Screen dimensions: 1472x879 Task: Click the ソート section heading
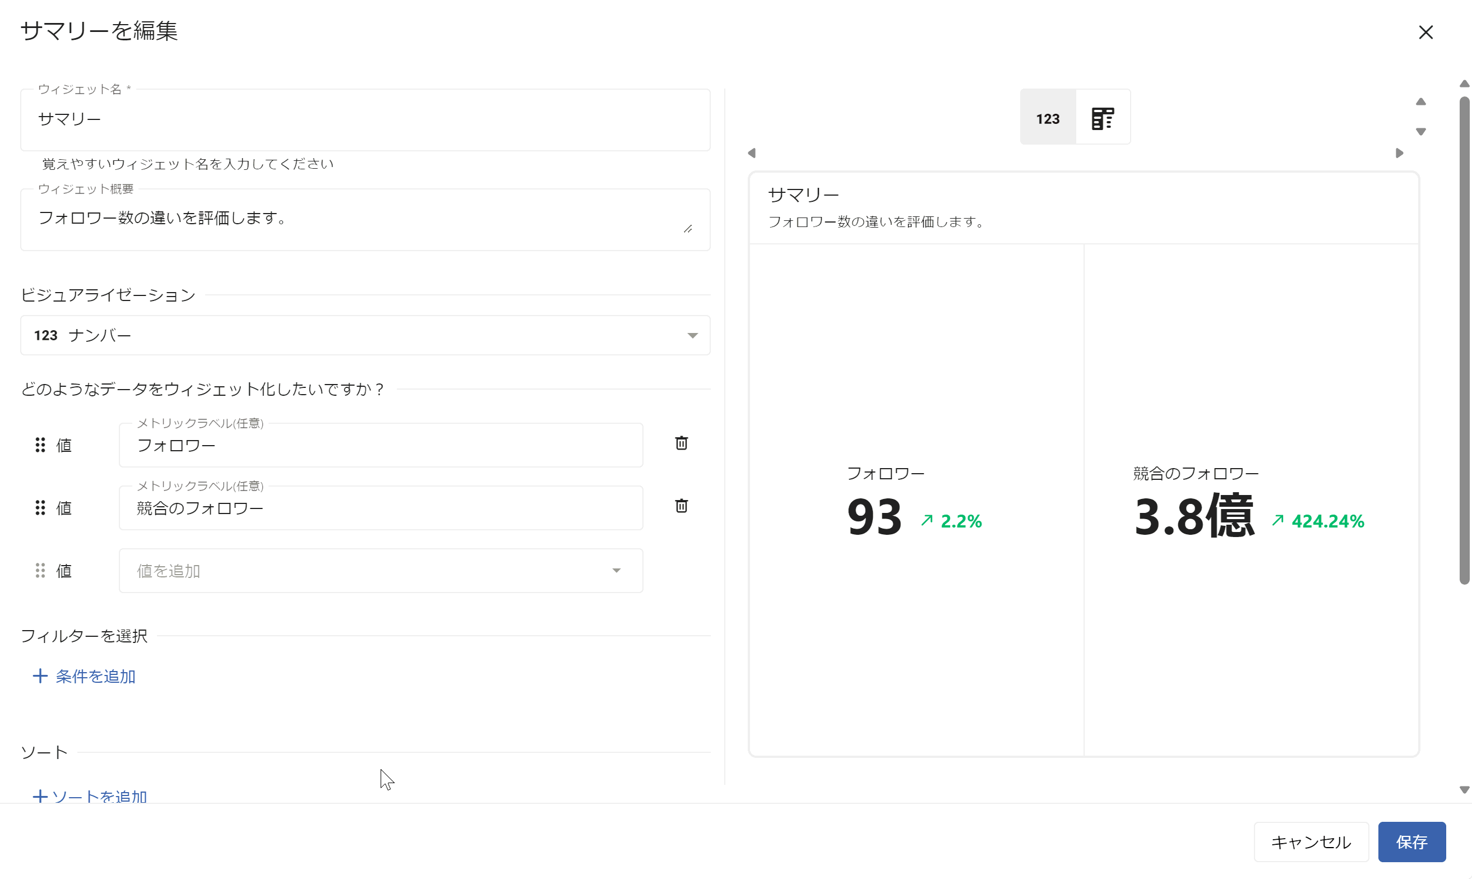tap(44, 752)
